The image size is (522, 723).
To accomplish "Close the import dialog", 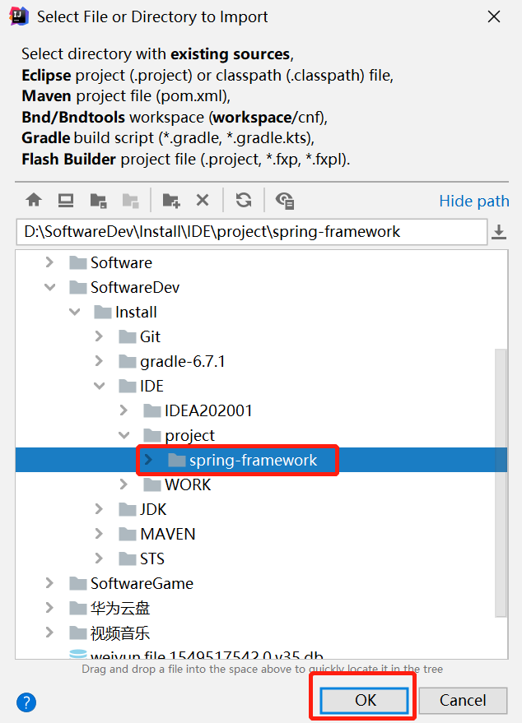I will pos(494,16).
